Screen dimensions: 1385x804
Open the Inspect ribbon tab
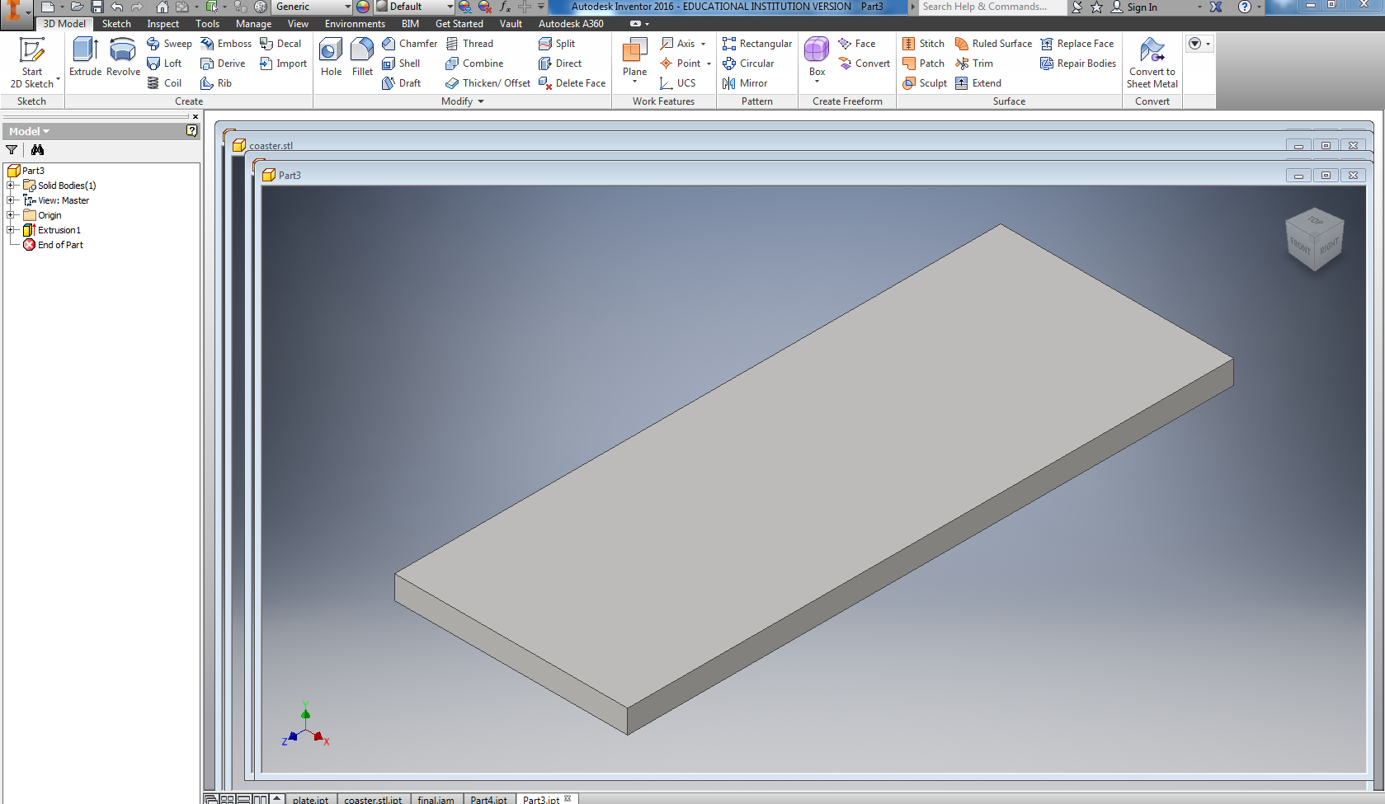click(163, 24)
